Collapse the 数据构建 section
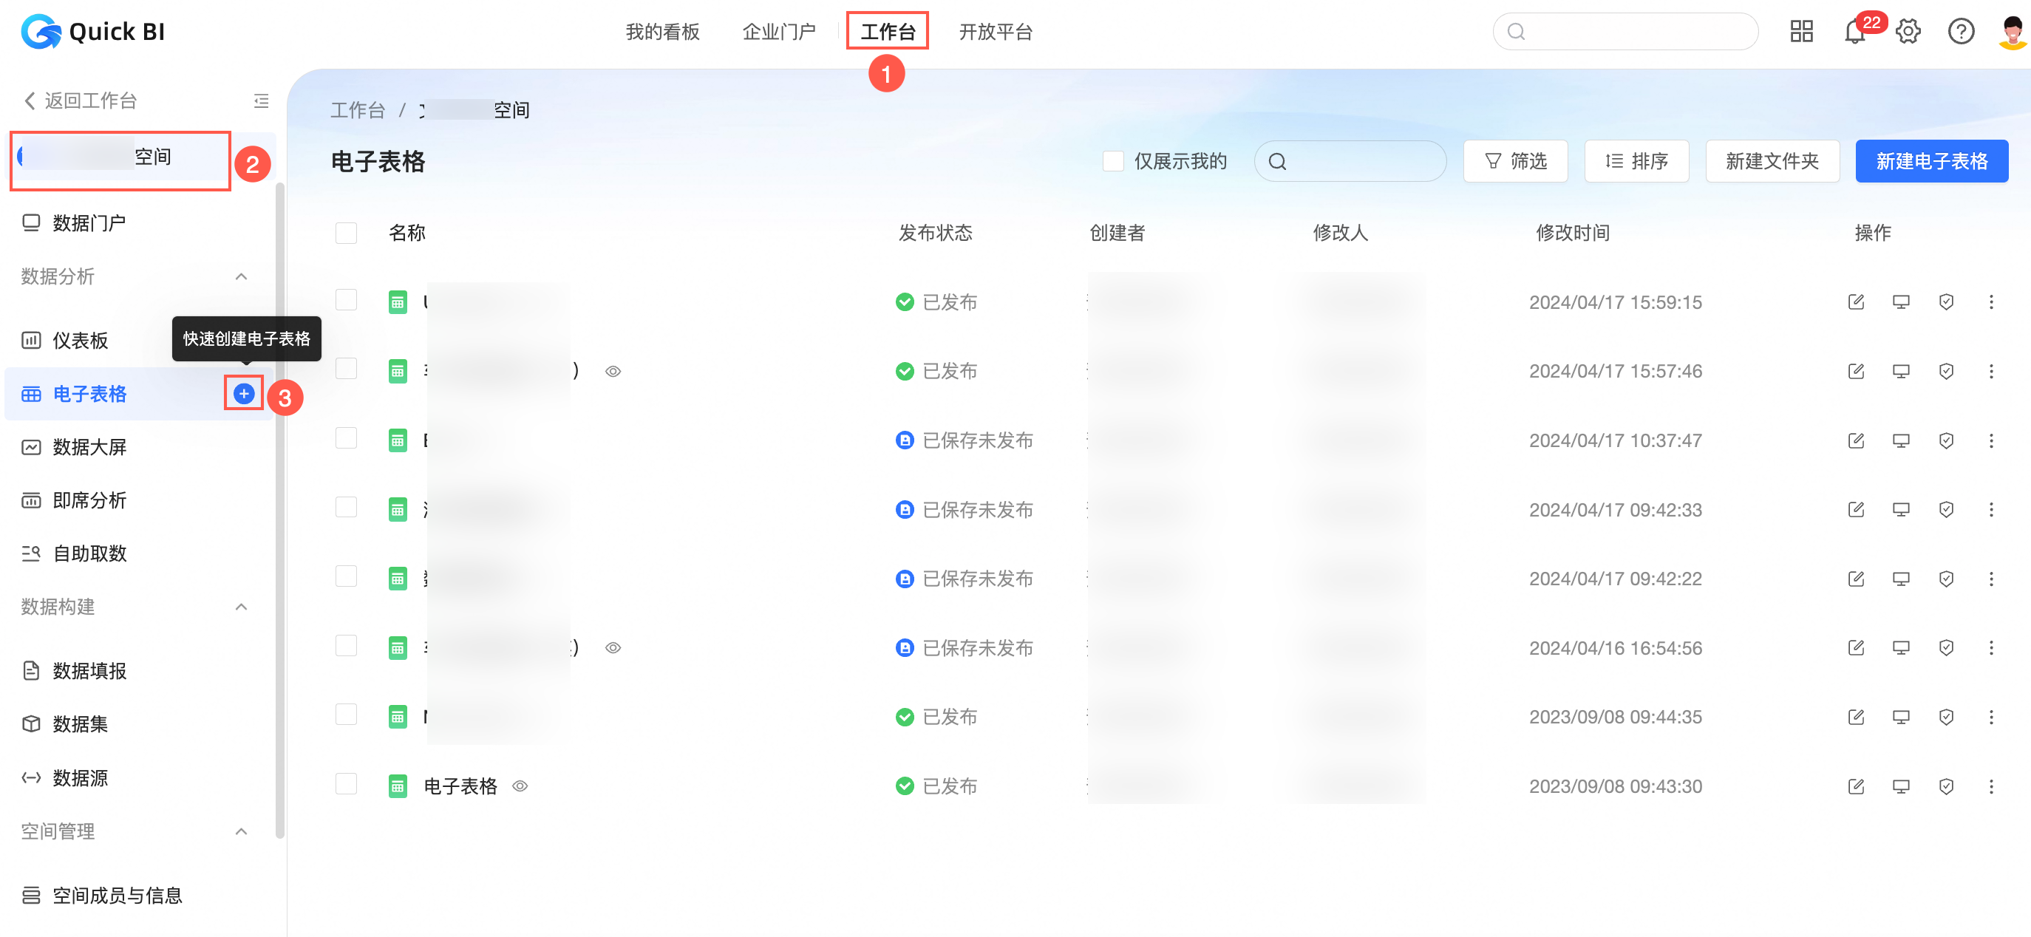 (x=241, y=607)
